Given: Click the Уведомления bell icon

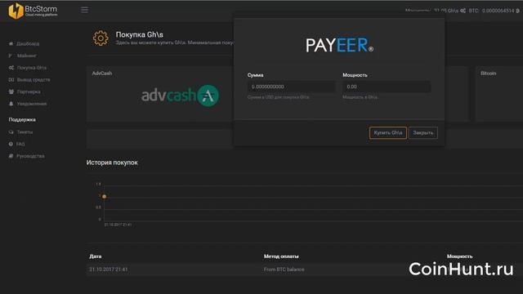Looking at the screenshot, I should [11, 104].
